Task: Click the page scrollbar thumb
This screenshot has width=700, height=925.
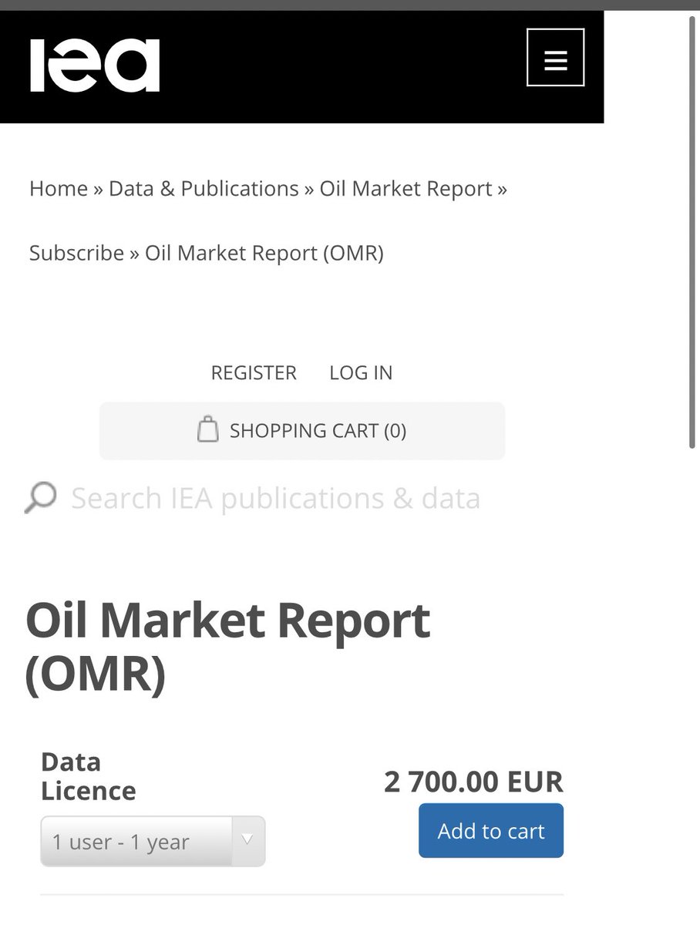Action: click(x=692, y=230)
